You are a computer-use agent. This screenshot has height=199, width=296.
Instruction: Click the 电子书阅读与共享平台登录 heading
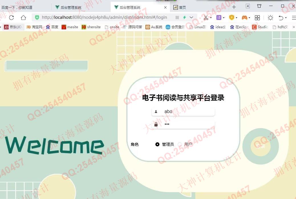[183, 98]
